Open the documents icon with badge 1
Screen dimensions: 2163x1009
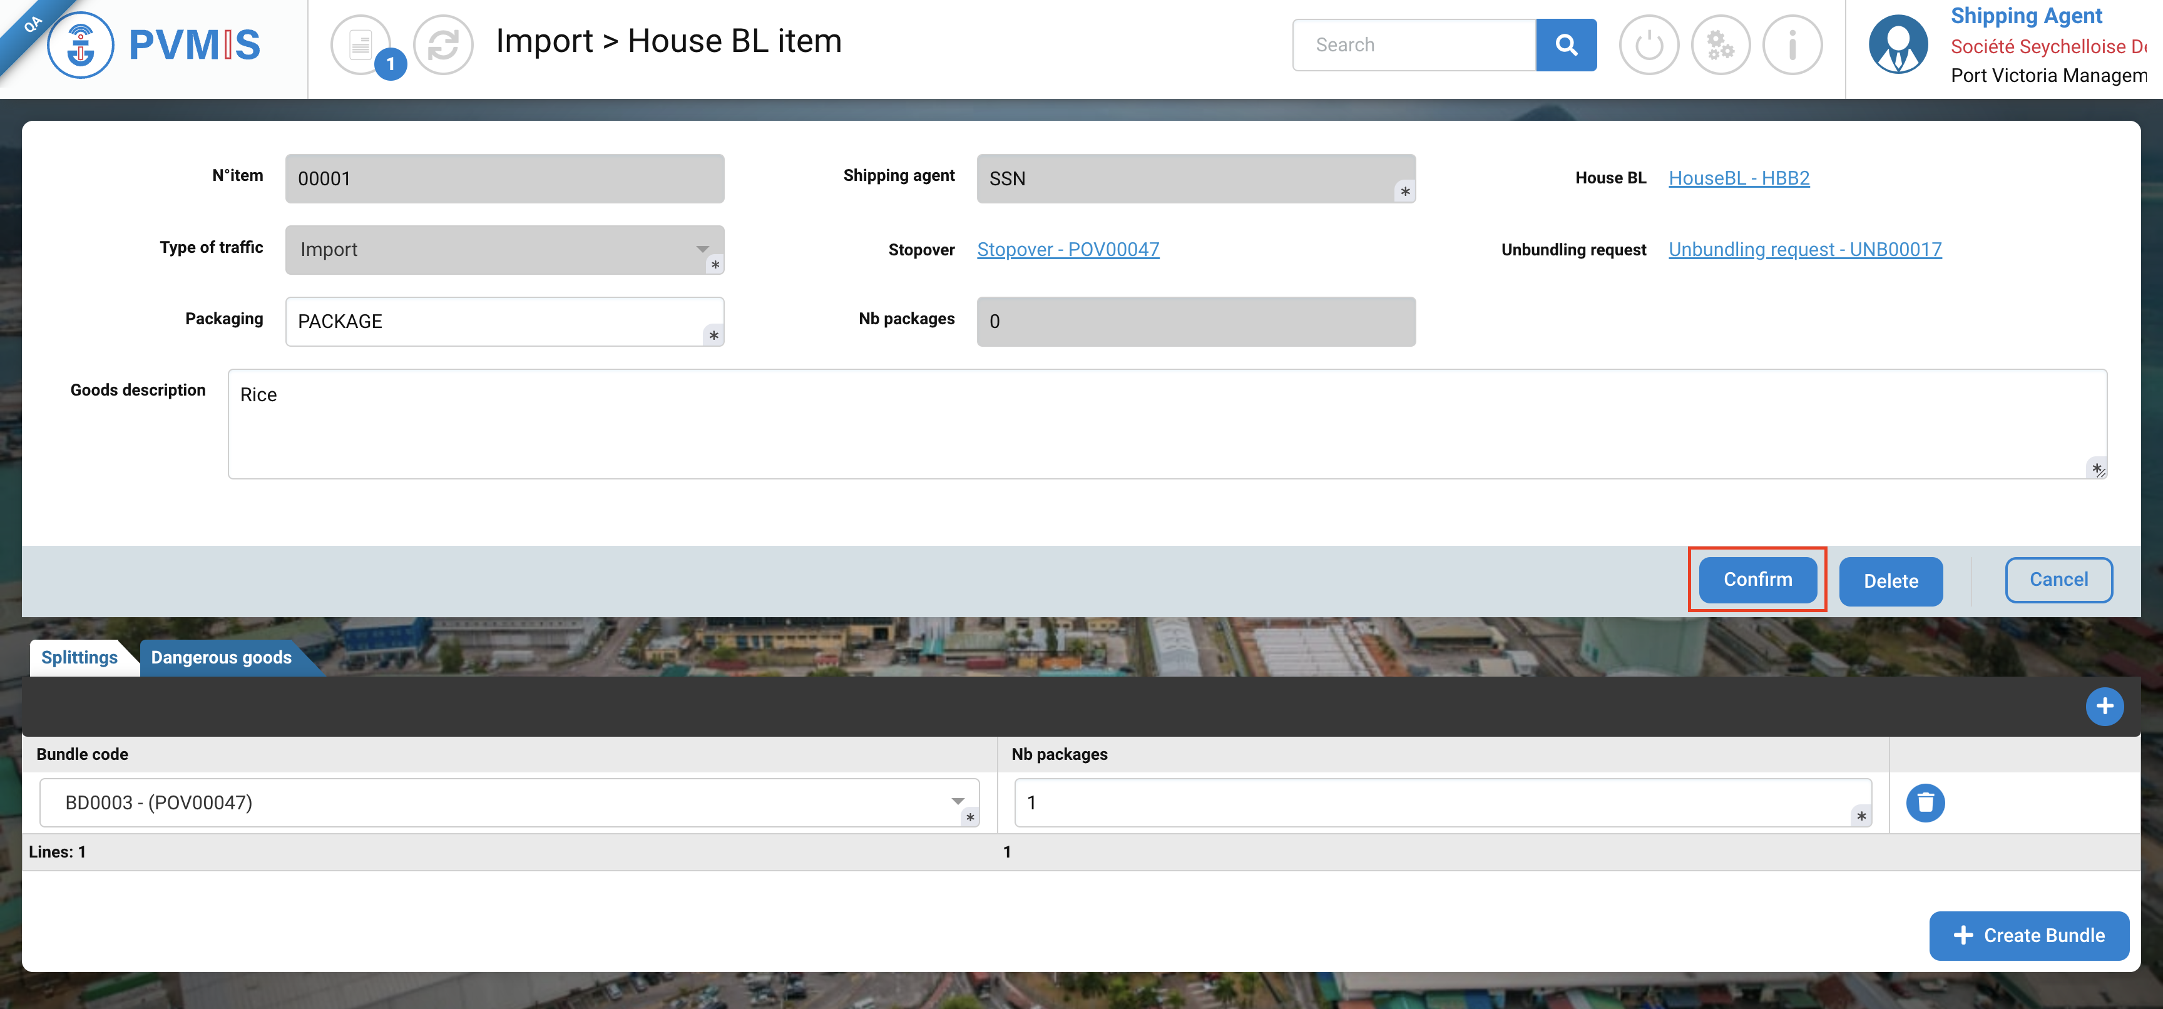coord(361,45)
